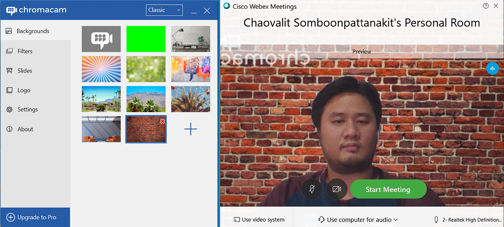Select the lounge with orange chairs background
This screenshot has width=504, height=227.
[101, 129]
